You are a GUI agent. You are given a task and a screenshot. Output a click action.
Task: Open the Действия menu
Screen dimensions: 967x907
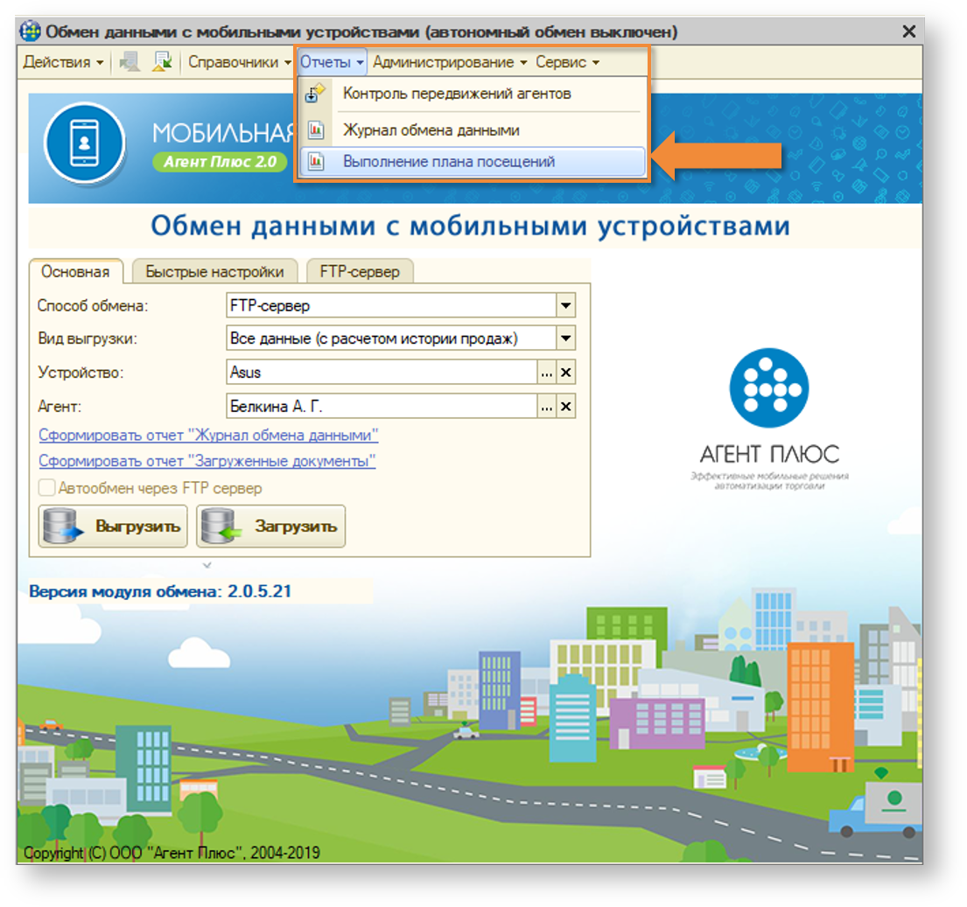point(63,62)
